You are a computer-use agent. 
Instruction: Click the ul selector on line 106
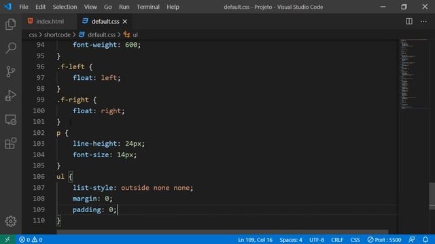[60, 176]
